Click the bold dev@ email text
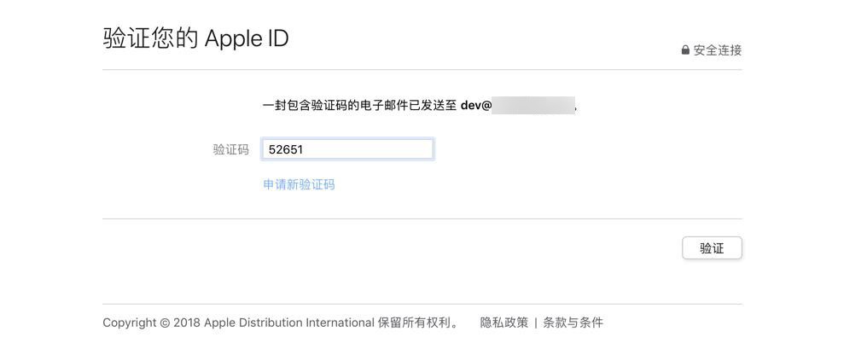Image resolution: width=844 pixels, height=349 pixels. (476, 106)
